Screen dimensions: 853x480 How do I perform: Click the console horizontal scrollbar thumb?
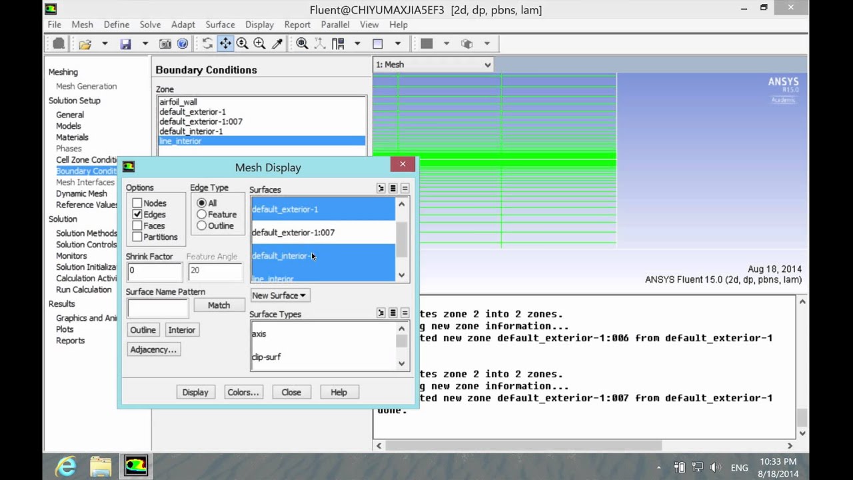523,445
